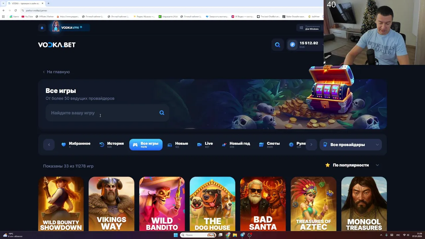This screenshot has height=239, width=425.
Task: Open the Яндекс Музыка bookmark
Action: click(144, 16)
